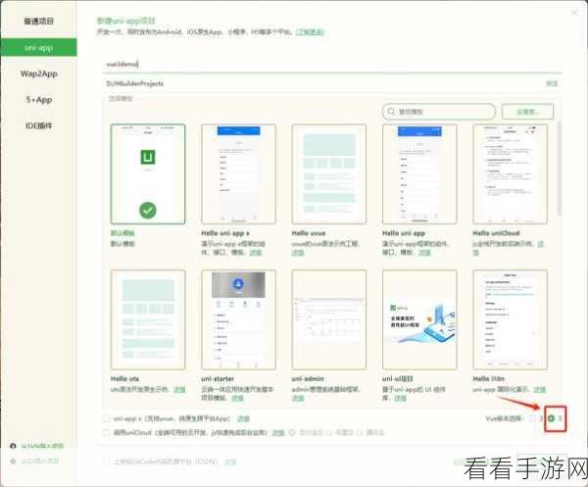
Task: Open the IDE插件 project type
Action: (x=38, y=125)
